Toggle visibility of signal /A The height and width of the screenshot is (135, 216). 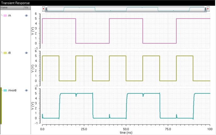point(26,16)
